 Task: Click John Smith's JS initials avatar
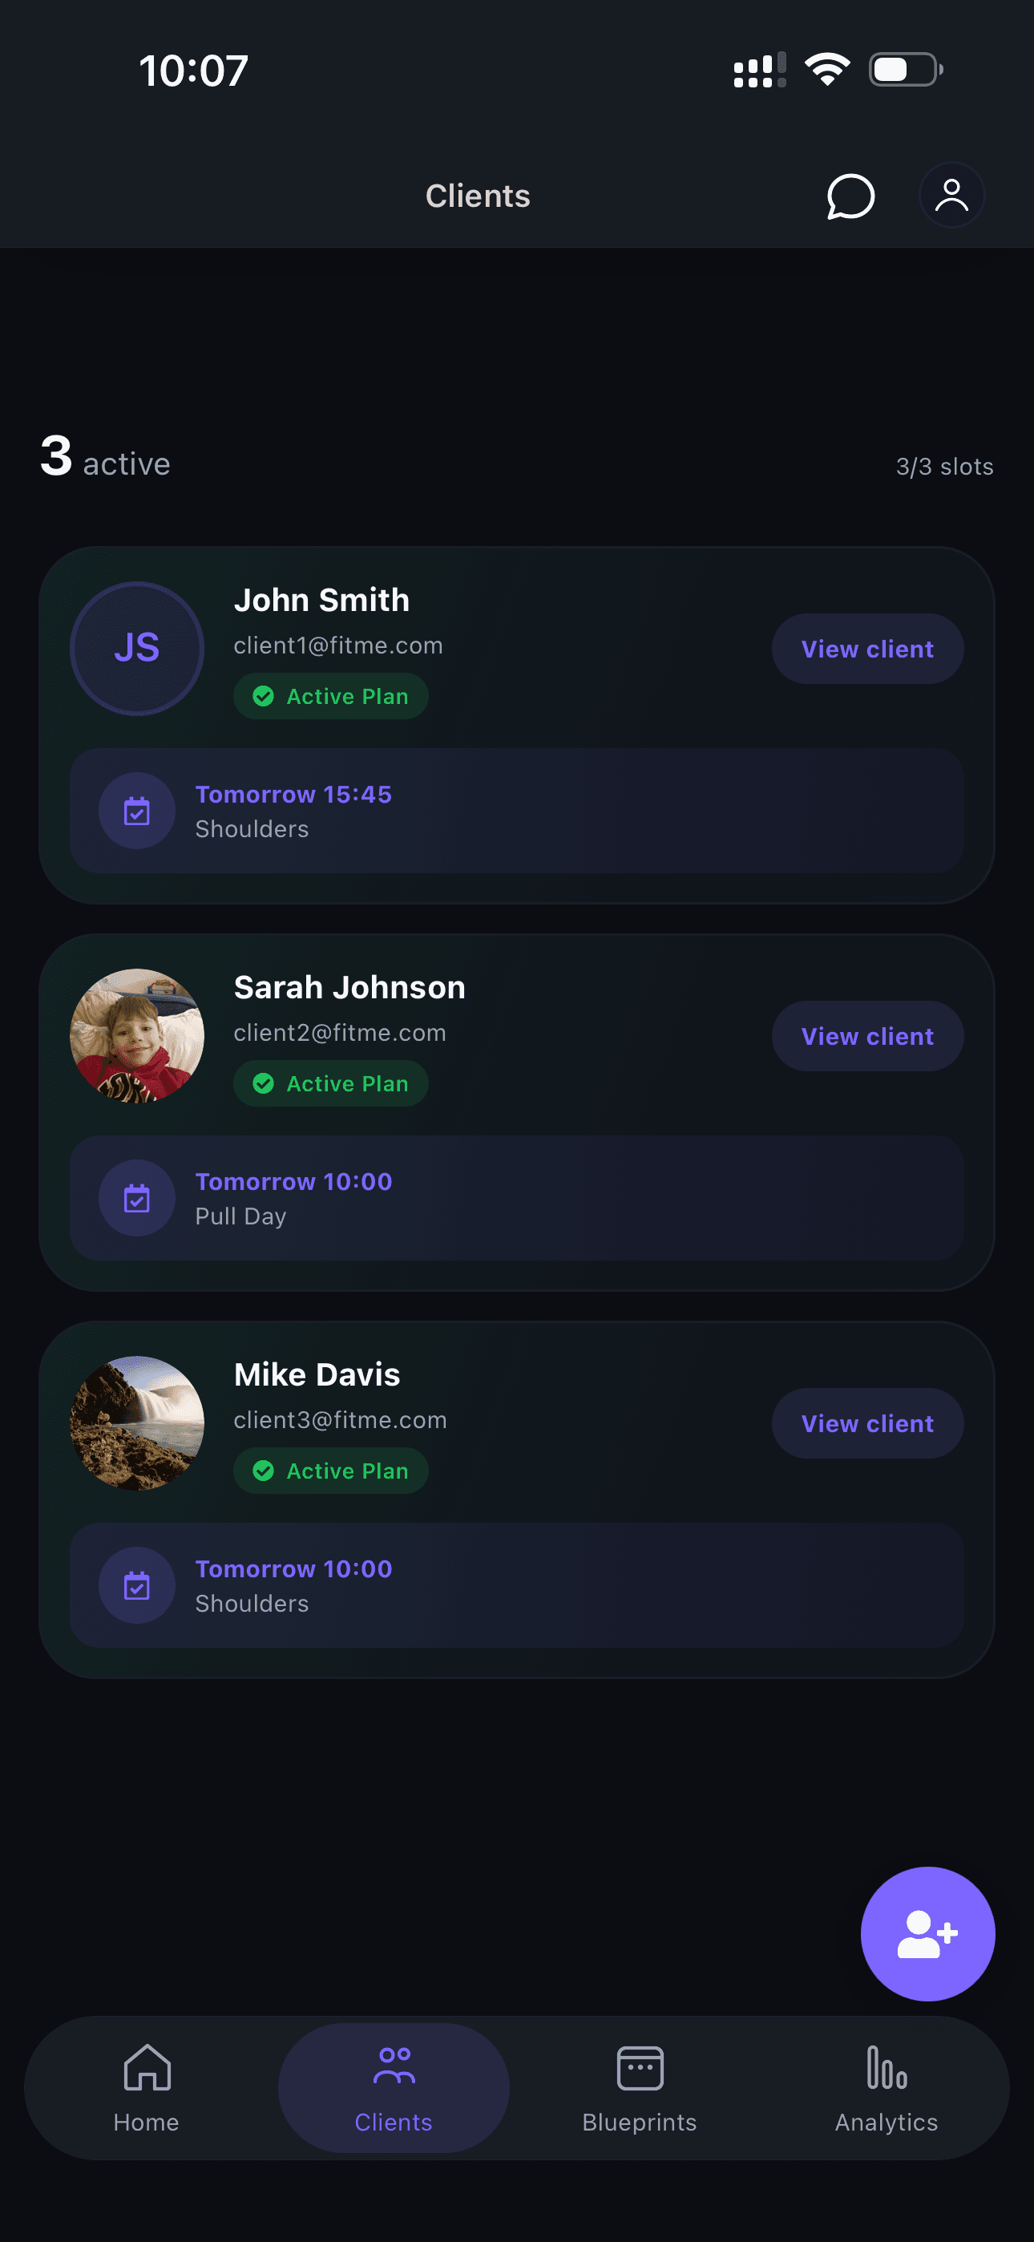pyautogui.click(x=136, y=649)
